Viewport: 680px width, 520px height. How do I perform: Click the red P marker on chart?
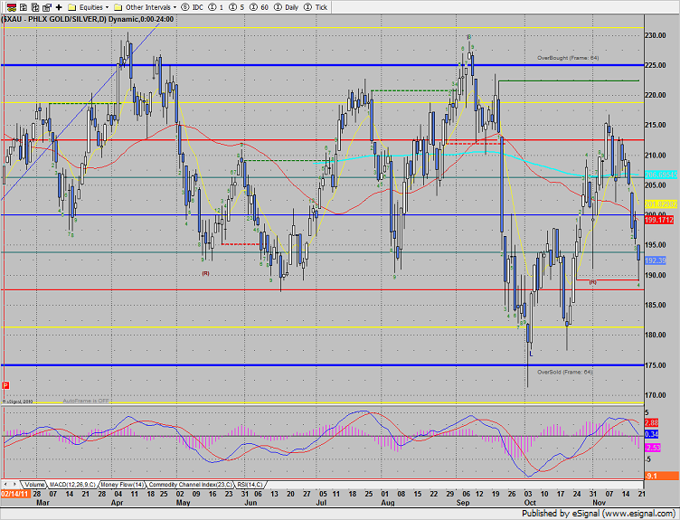[x=5, y=385]
